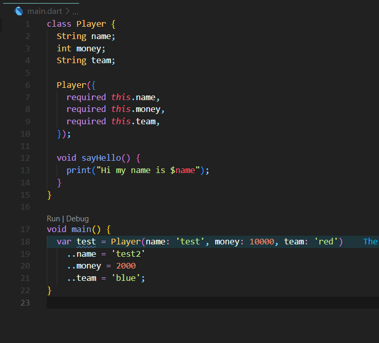Click the Dart file icon in breadcrumb
The image size is (379, 343).
point(18,11)
